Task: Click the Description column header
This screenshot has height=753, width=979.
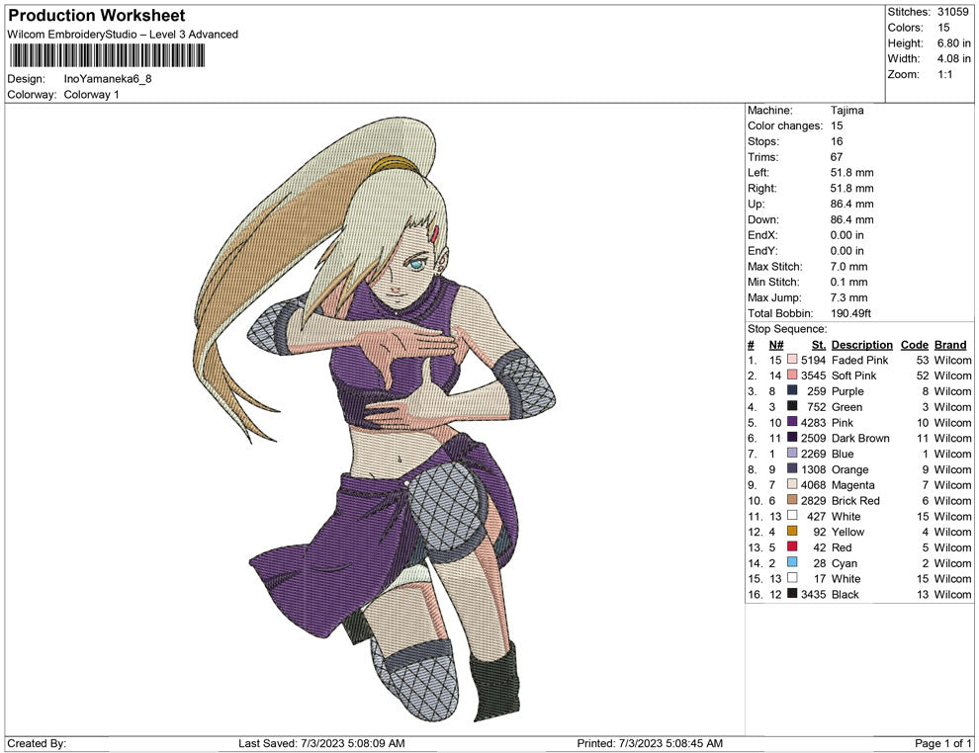Action: tap(861, 344)
